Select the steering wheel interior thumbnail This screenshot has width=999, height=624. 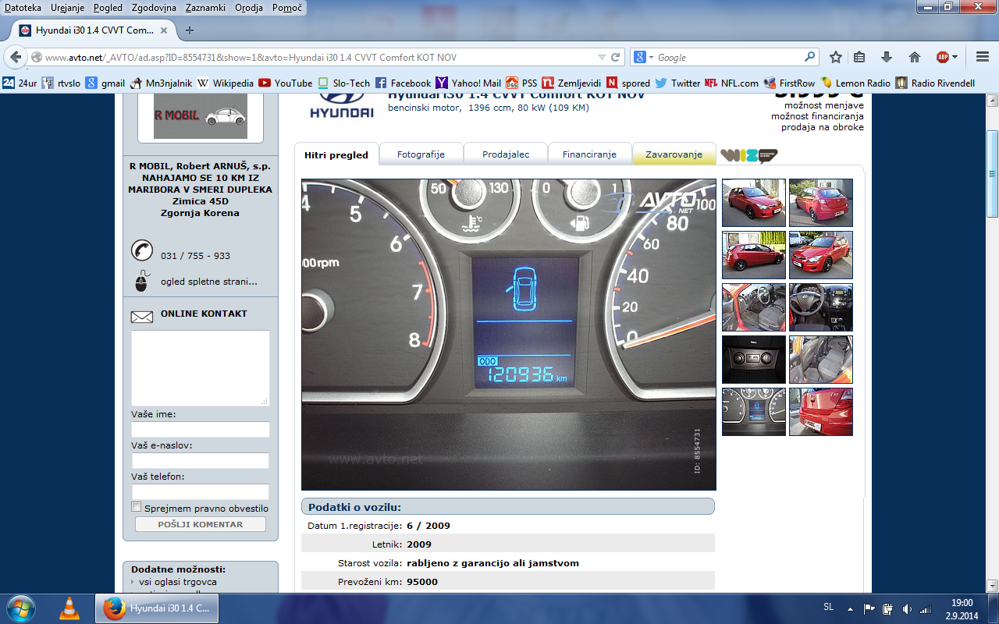(821, 307)
